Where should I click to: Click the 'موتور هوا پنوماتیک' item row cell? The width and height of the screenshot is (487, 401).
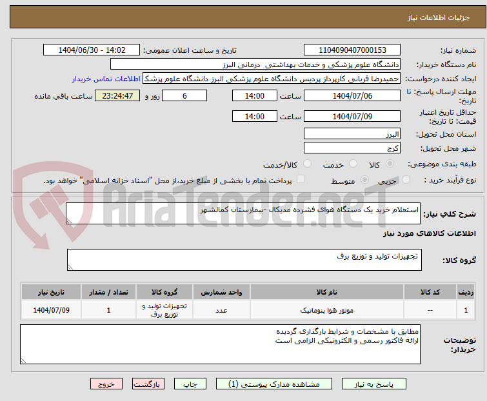click(326, 310)
